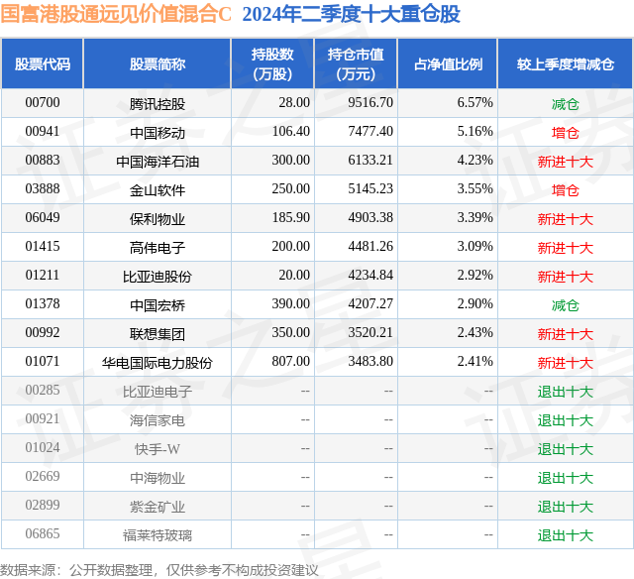Click the 3.39% net value ratio

(x=475, y=218)
